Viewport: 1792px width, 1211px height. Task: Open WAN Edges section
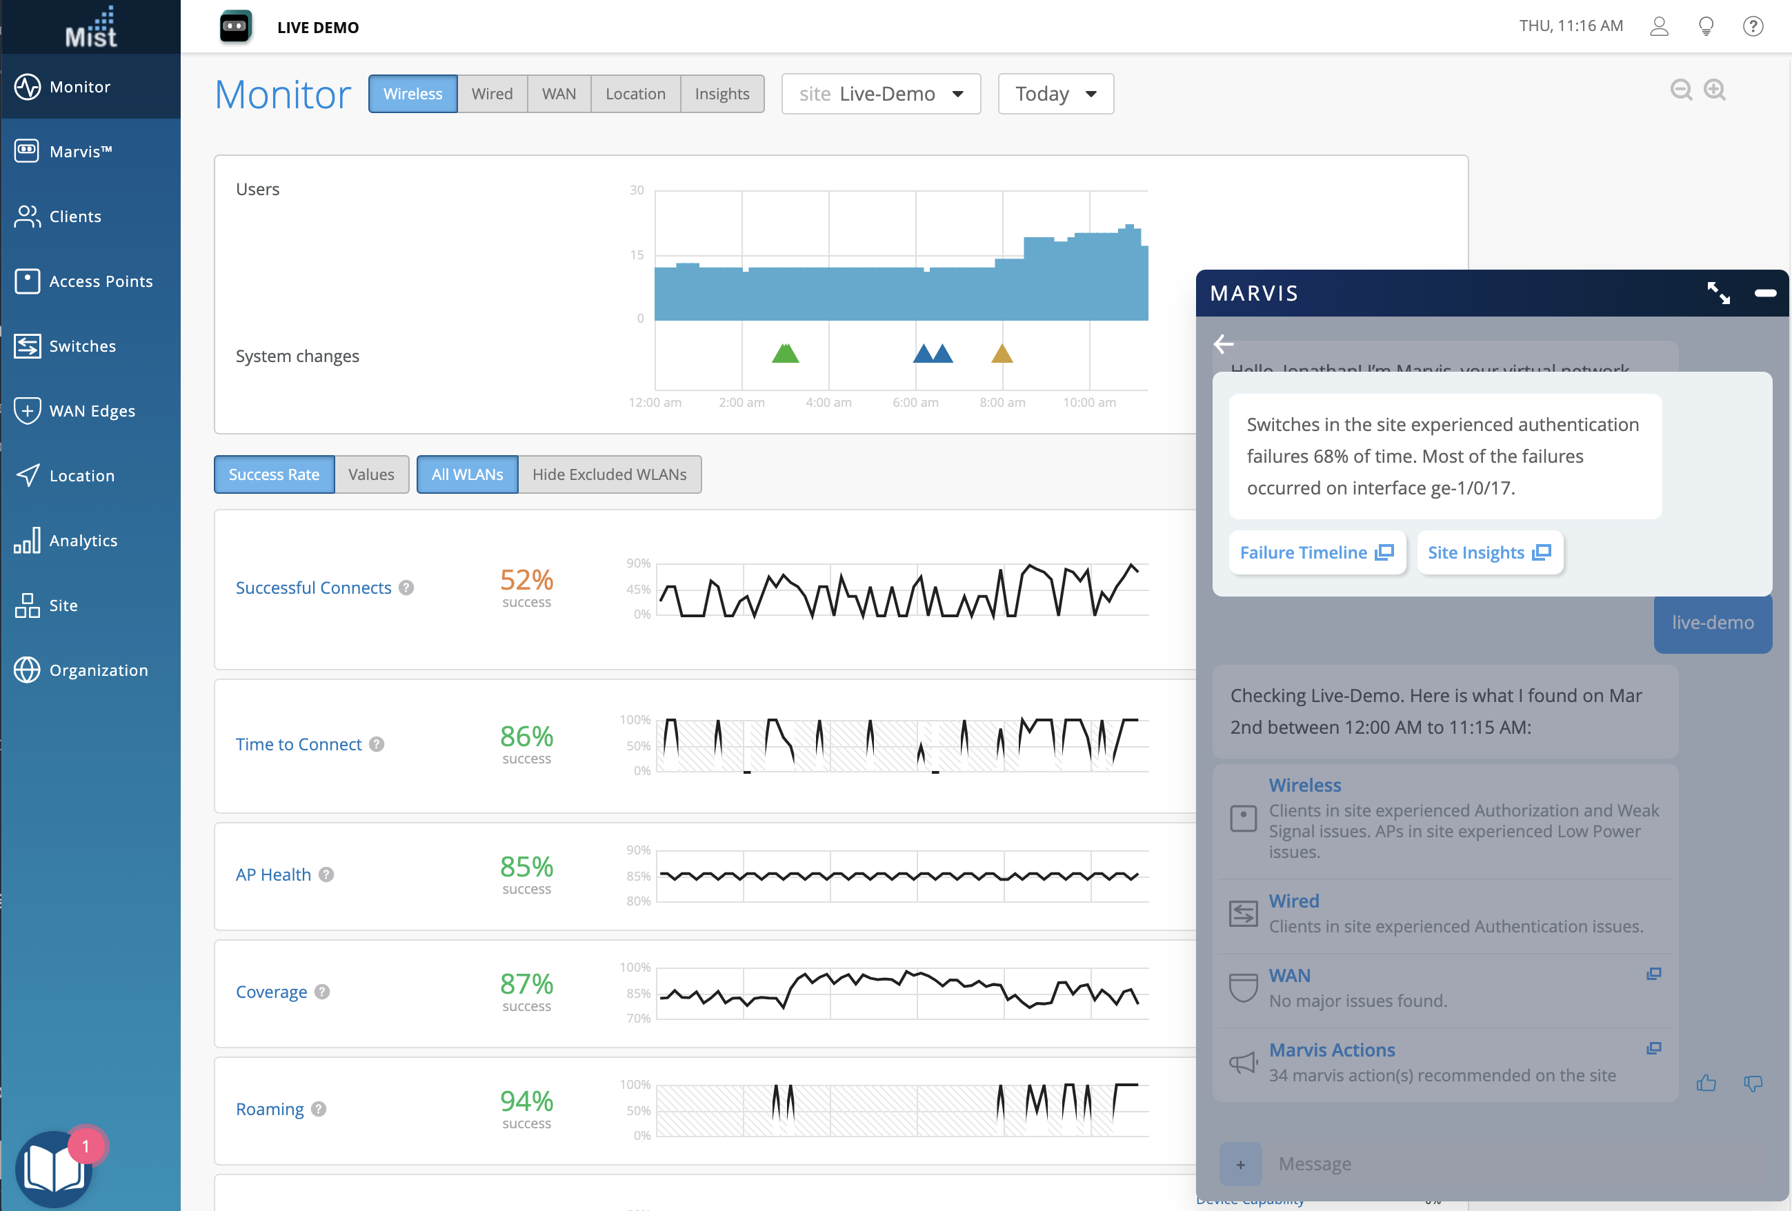pyautogui.click(x=91, y=411)
